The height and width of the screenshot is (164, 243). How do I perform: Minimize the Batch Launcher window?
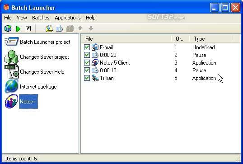[x=215, y=7]
